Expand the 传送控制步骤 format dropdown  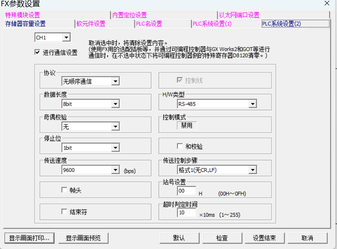tap(252, 170)
